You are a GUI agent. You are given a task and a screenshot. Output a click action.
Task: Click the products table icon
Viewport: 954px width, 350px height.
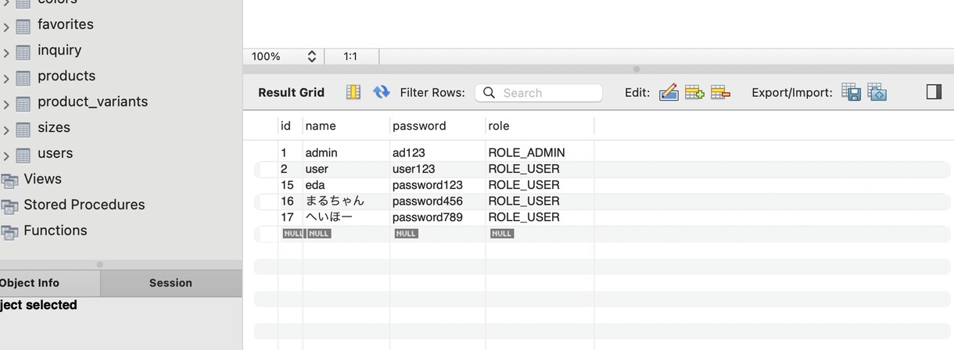tap(23, 77)
